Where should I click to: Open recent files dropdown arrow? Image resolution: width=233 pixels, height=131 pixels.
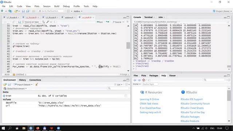(x=19, y=11)
